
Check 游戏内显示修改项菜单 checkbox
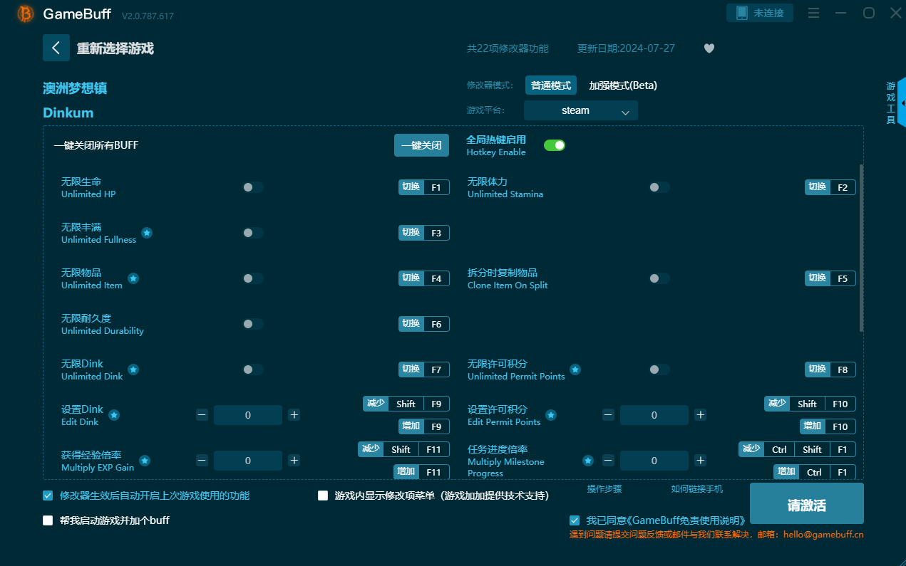coord(323,496)
